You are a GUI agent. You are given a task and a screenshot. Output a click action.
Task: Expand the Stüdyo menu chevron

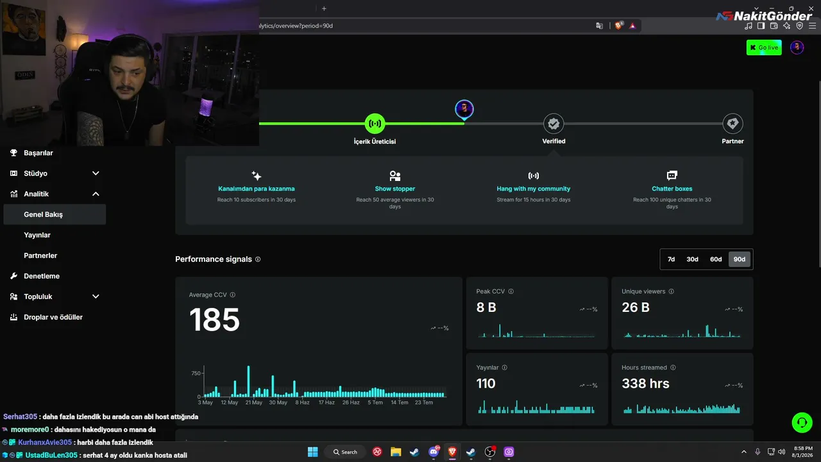pos(96,173)
